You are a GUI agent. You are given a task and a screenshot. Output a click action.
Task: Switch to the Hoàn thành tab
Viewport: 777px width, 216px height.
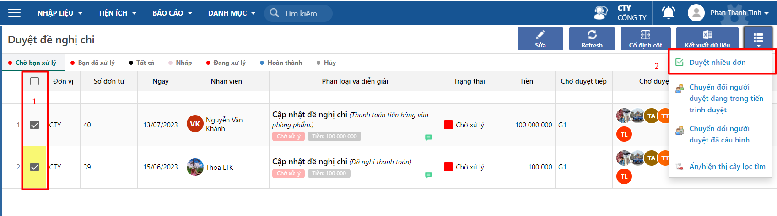click(x=284, y=63)
